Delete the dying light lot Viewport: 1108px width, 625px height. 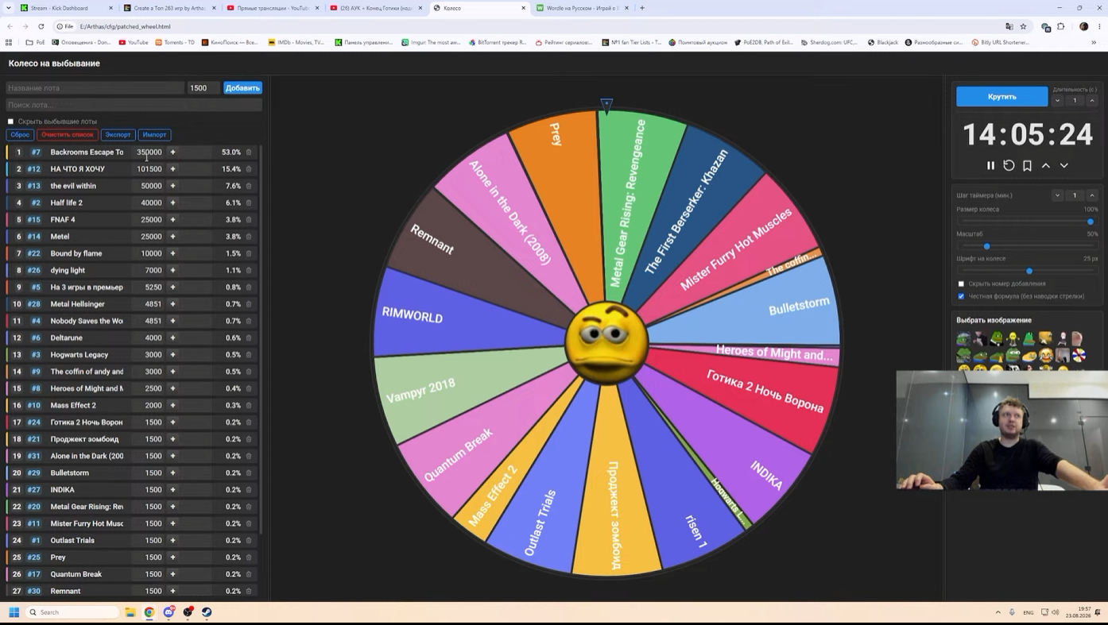249,271
